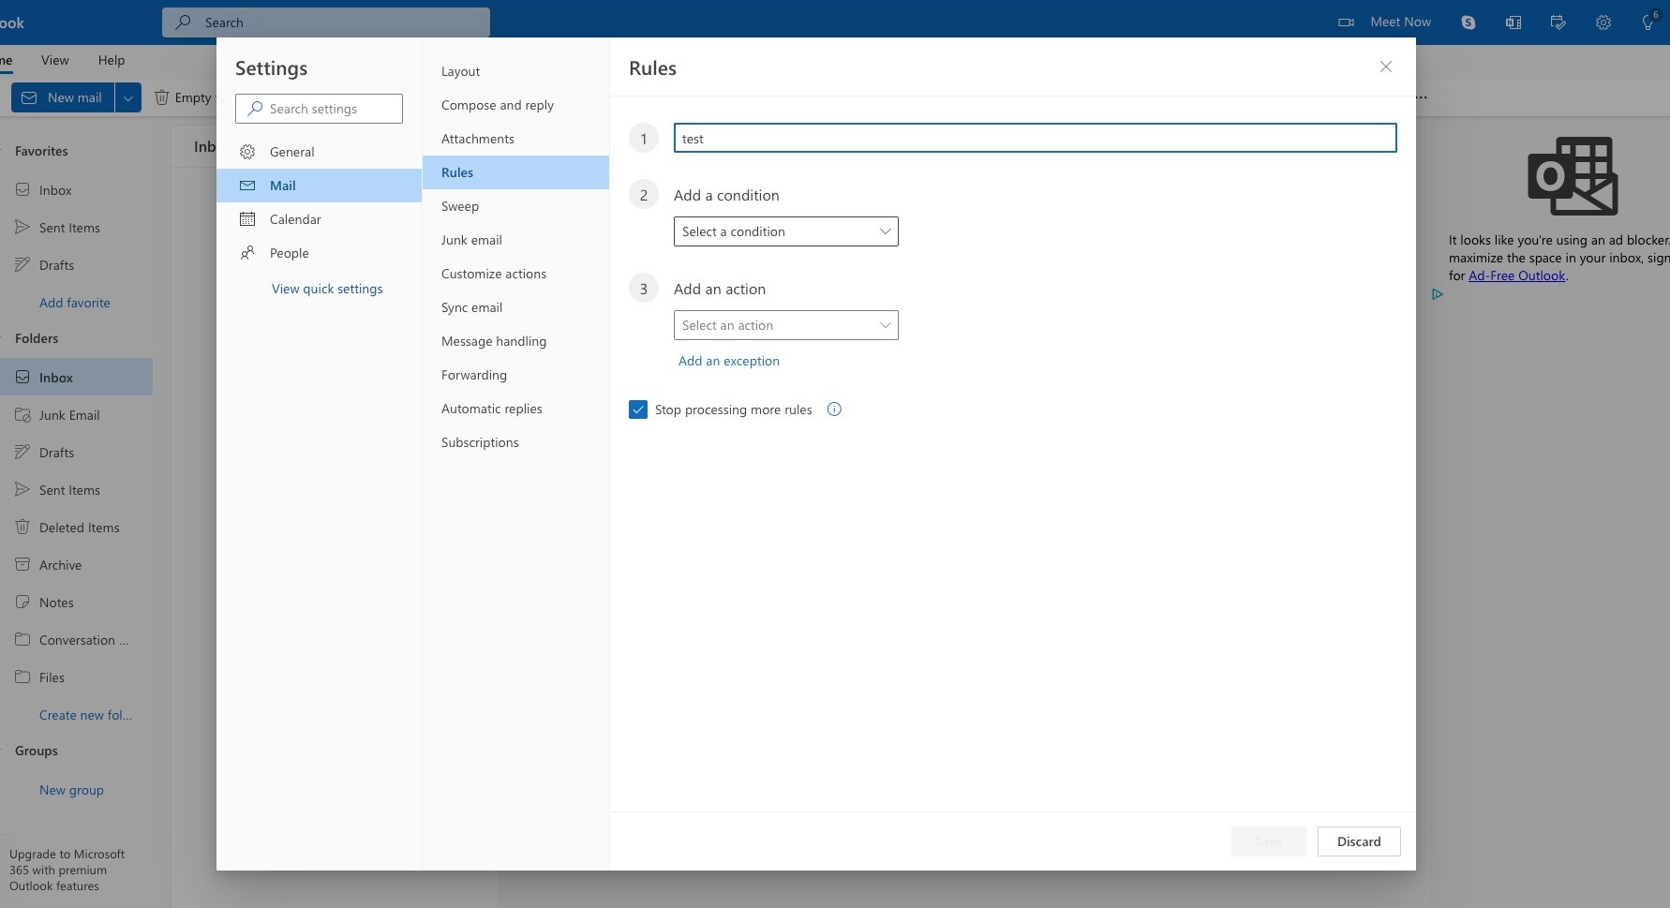Select the People settings category
Screen dimensions: 1670x908
point(289,253)
